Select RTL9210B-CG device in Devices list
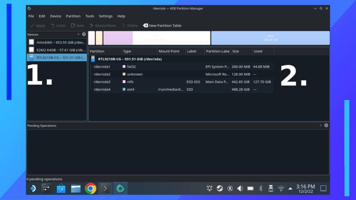This screenshot has height=200, width=356. [57, 58]
